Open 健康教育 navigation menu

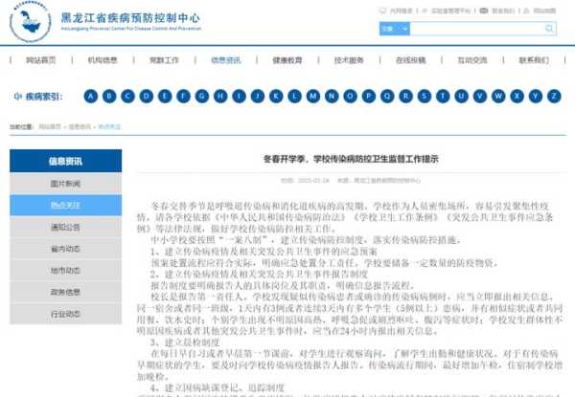[287, 60]
